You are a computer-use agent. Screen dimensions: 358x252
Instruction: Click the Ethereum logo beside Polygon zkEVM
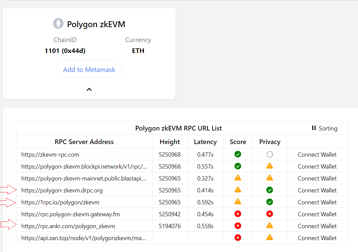click(x=58, y=24)
